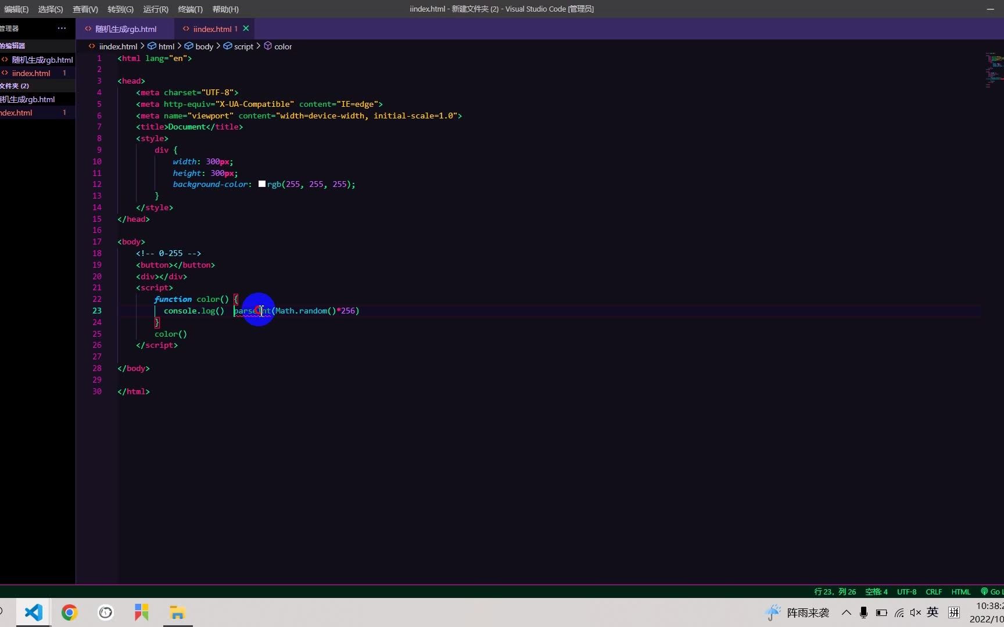The height and width of the screenshot is (627, 1004).
Task: Open iindex.html in open editors list
Action: point(37,73)
